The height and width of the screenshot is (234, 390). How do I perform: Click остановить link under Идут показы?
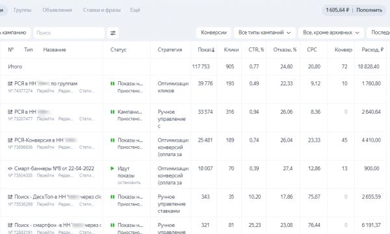coord(129,183)
